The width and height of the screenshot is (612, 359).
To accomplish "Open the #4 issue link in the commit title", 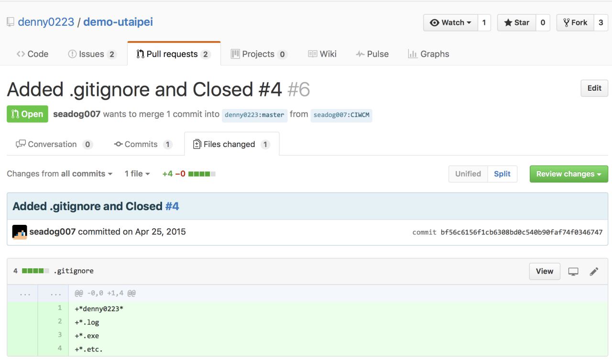I will click(172, 206).
